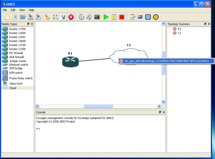The width and height of the screenshot is (215, 159).
Task: Select PIX firewall node type
Action: [x=17, y=53]
